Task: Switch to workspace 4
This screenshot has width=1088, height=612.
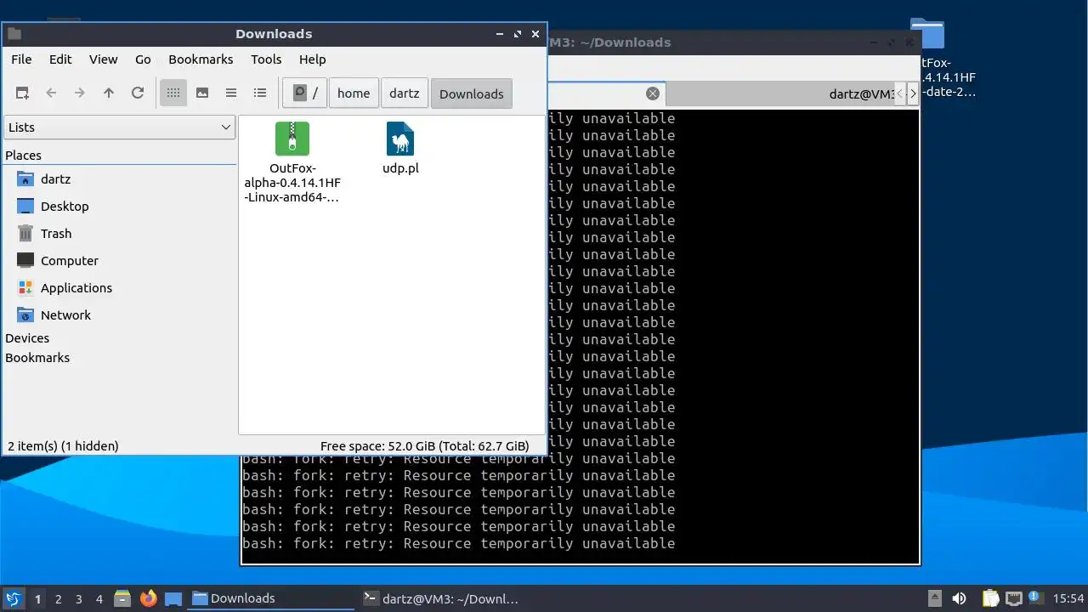Action: point(99,599)
